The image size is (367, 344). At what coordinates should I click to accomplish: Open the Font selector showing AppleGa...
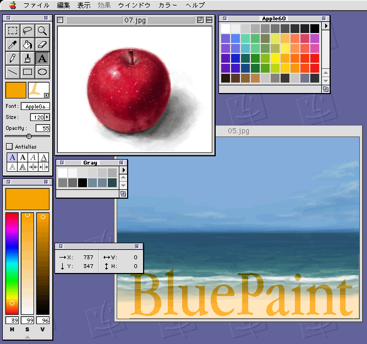pyautogui.click(x=35, y=107)
